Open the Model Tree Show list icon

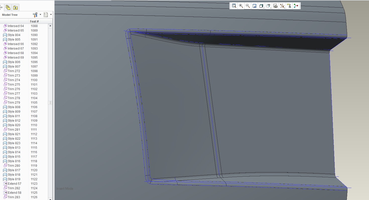[46, 15]
